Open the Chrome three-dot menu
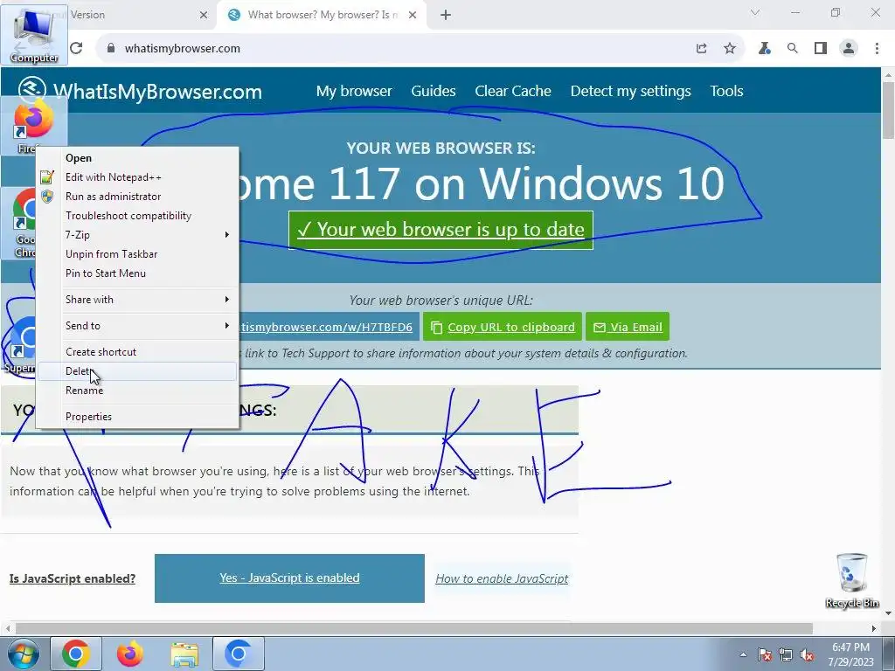895x671 pixels. (x=877, y=49)
